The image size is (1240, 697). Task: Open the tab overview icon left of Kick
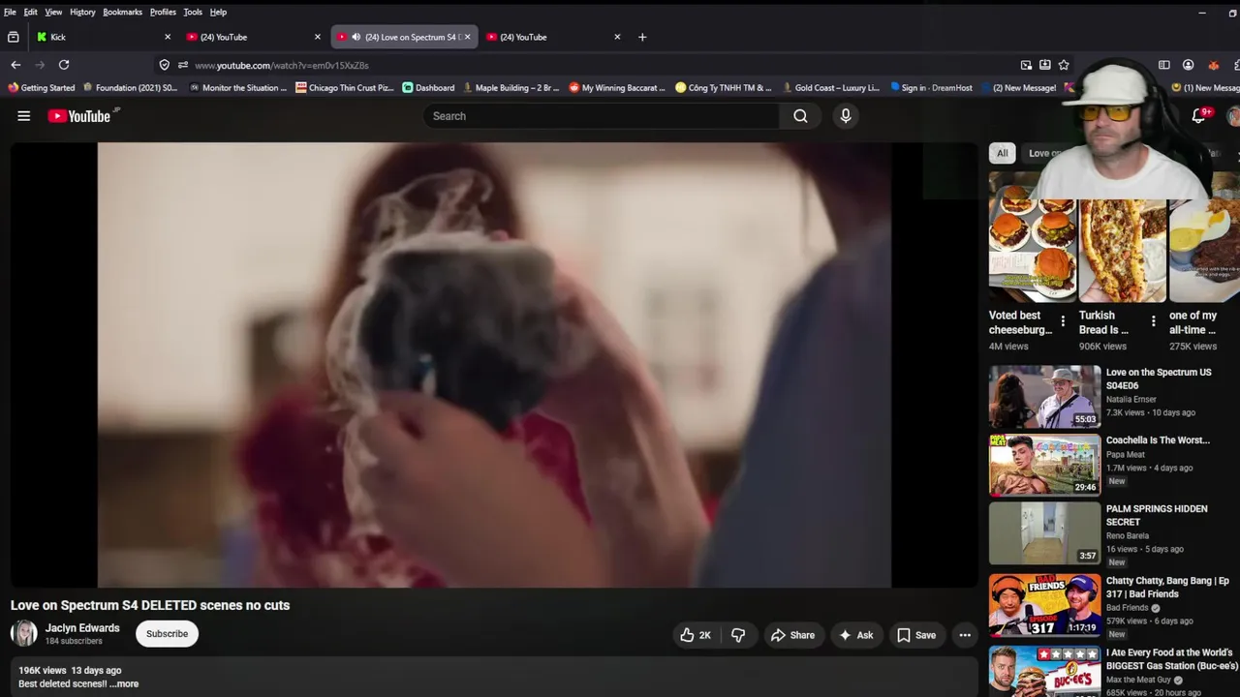point(13,37)
